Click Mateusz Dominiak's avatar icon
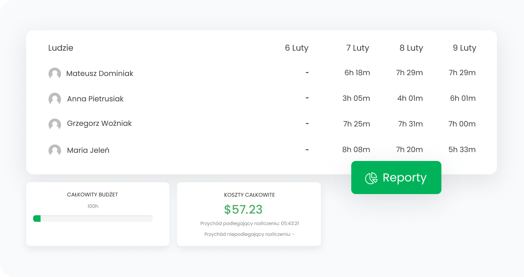This screenshot has width=524, height=277. [x=55, y=74]
